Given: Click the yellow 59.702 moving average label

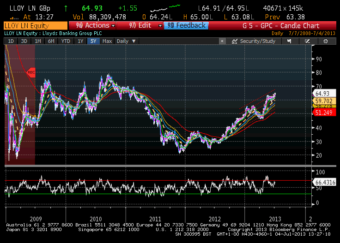Looking at the screenshot, I should coord(324,101).
